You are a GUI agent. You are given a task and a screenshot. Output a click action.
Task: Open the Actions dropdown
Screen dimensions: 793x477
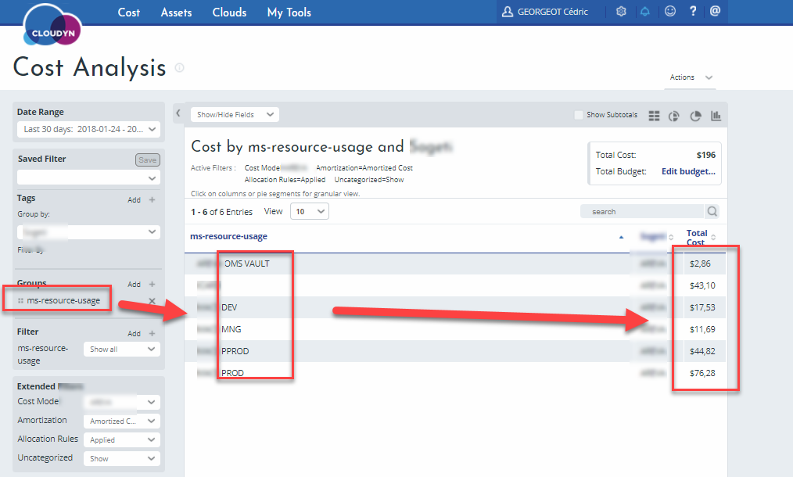[x=691, y=77]
